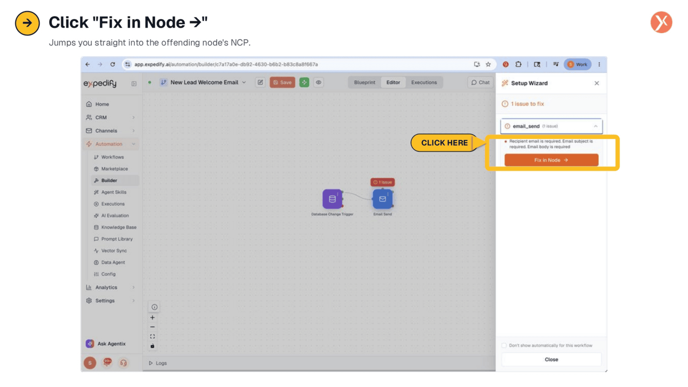Screen dimensions: 688x387
Task: Switch to the Editor tab
Action: 393,82
